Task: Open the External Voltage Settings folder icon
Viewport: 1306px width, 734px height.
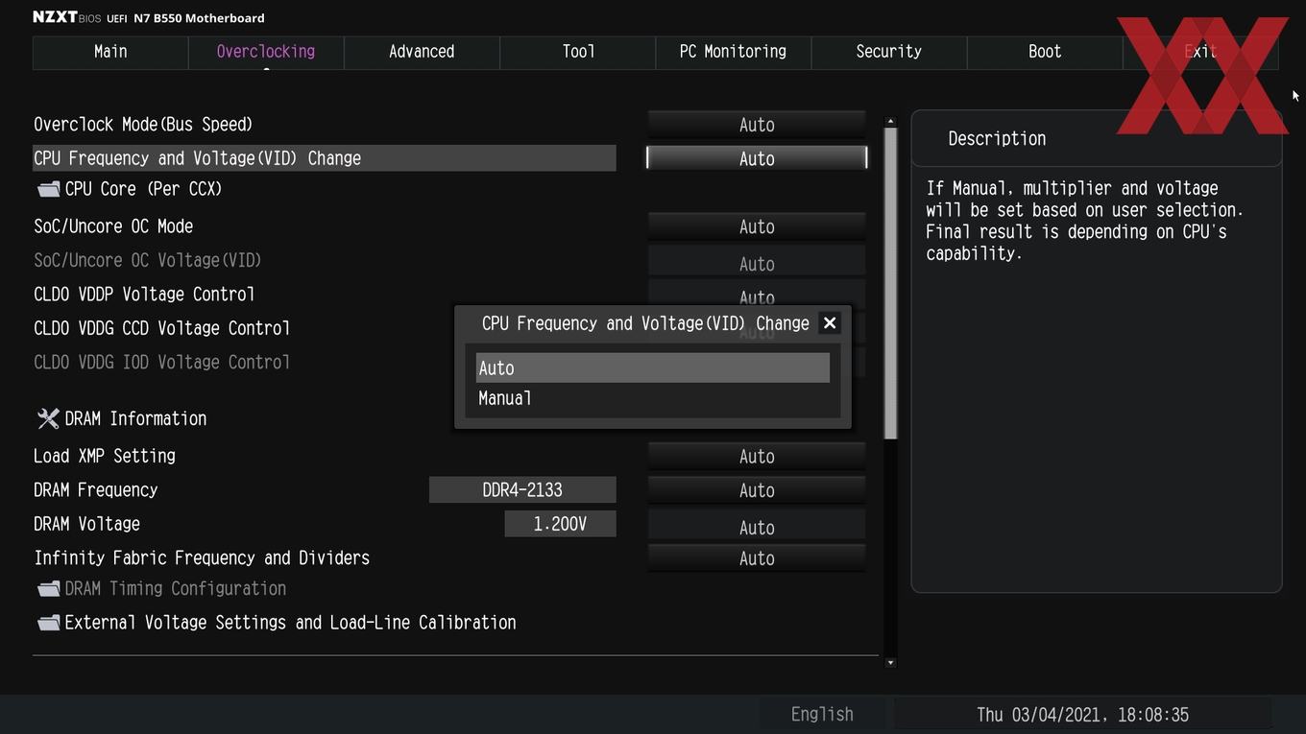Action: tap(48, 623)
